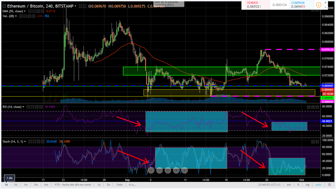Screen dimensions: 336x189
Task: Decrease order quantity with minus in trade panel
Action: [326, 7]
